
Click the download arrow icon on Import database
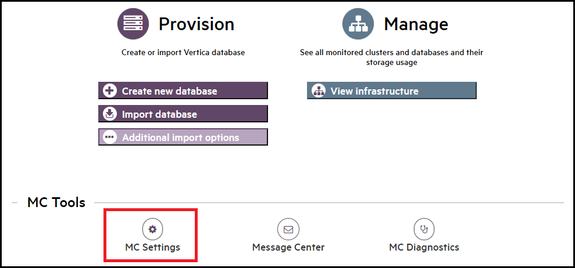click(x=110, y=114)
